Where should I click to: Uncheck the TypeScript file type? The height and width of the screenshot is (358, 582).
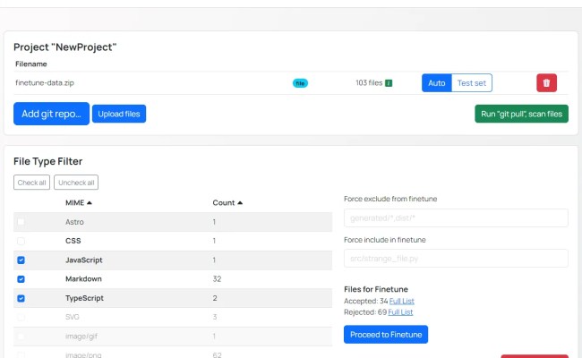click(21, 298)
